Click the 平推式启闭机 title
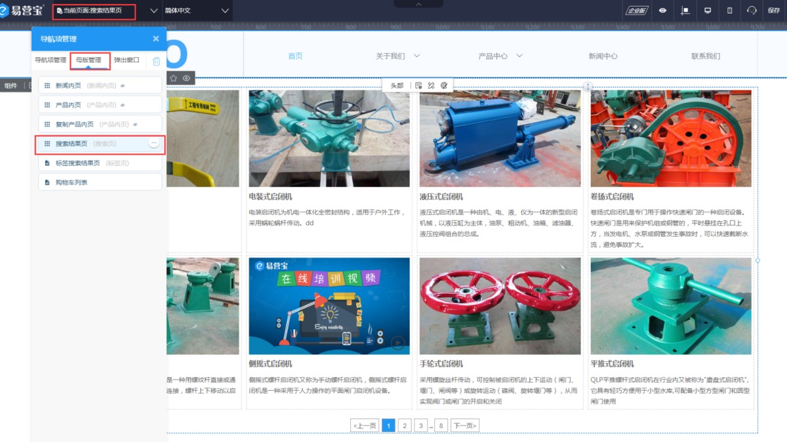This screenshot has width=787, height=442. coord(612,364)
